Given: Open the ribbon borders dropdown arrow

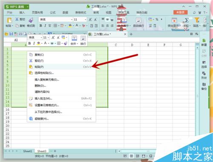Looking at the screenshot, I should [58, 26].
